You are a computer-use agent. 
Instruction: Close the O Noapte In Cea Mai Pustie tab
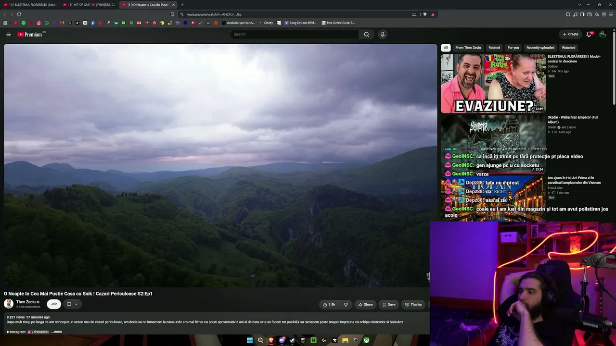coord(174,5)
